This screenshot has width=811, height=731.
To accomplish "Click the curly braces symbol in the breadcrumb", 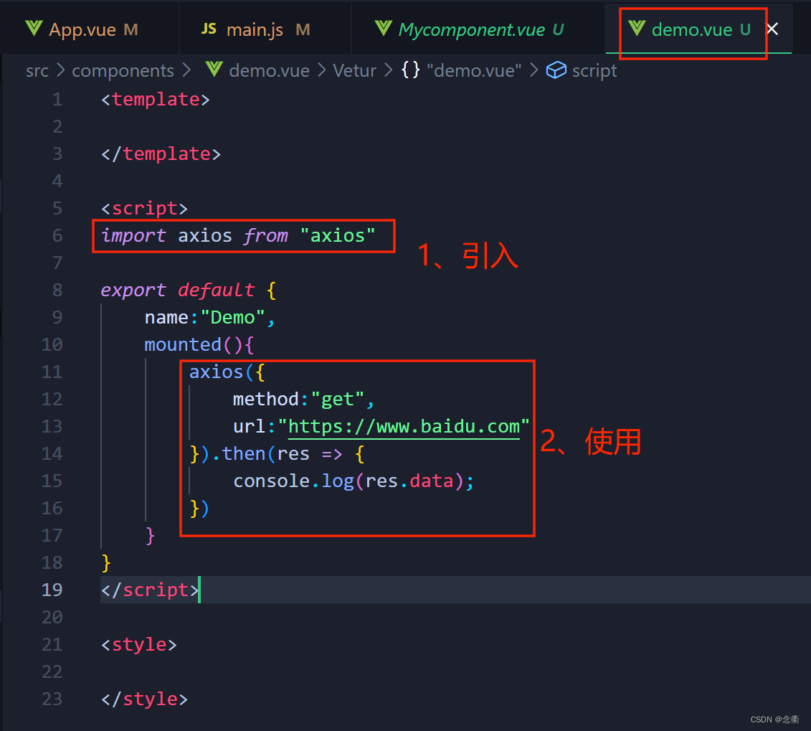I will (410, 70).
